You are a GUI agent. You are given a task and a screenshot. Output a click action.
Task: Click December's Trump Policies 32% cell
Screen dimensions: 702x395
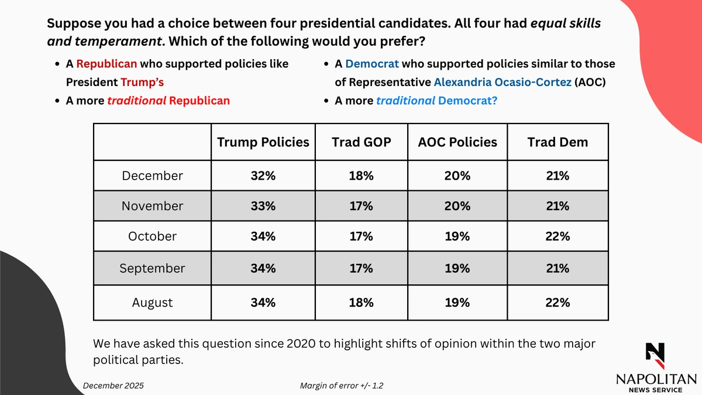point(263,176)
